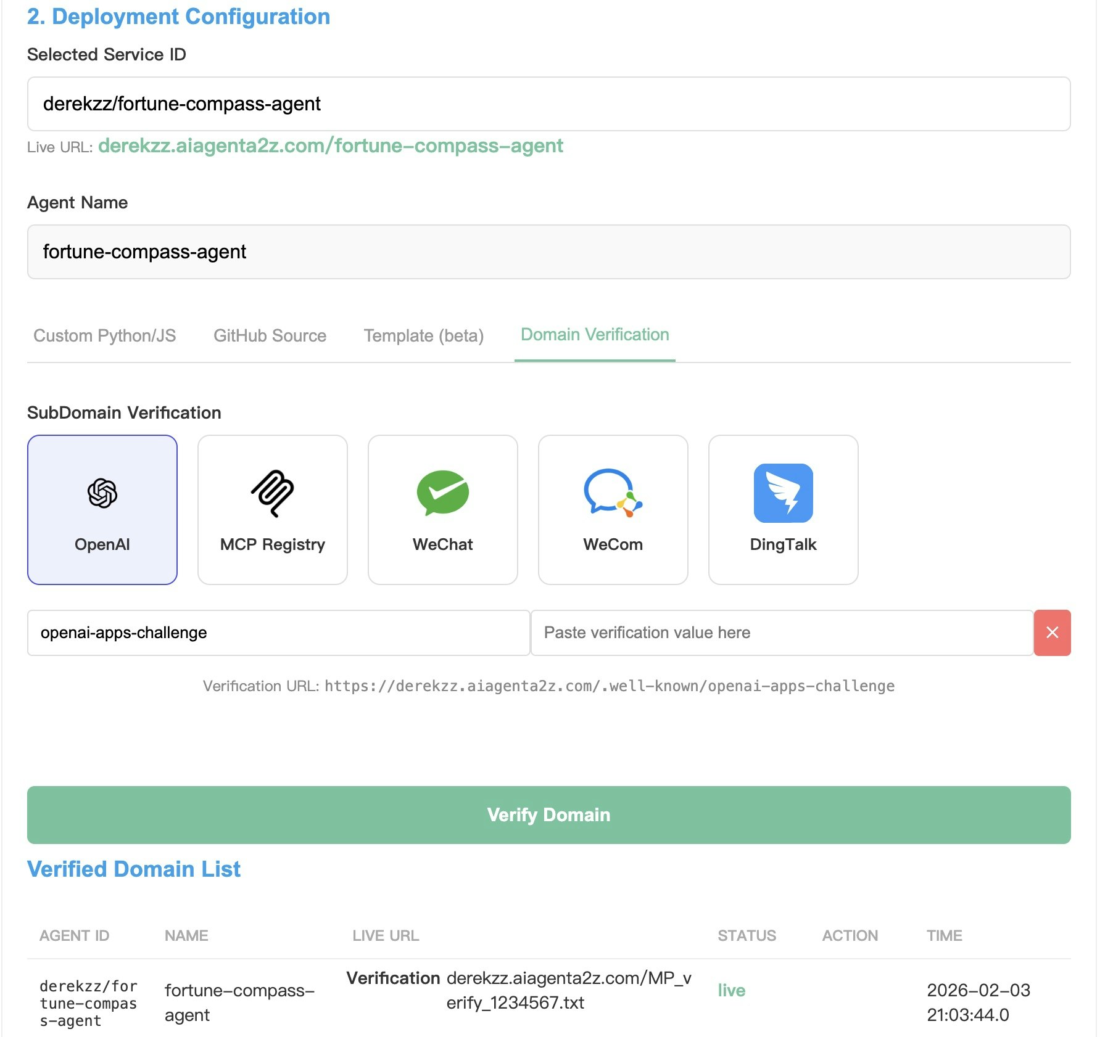The image size is (1113, 1037).
Task: Click the Agent Name input field
Action: click(549, 252)
